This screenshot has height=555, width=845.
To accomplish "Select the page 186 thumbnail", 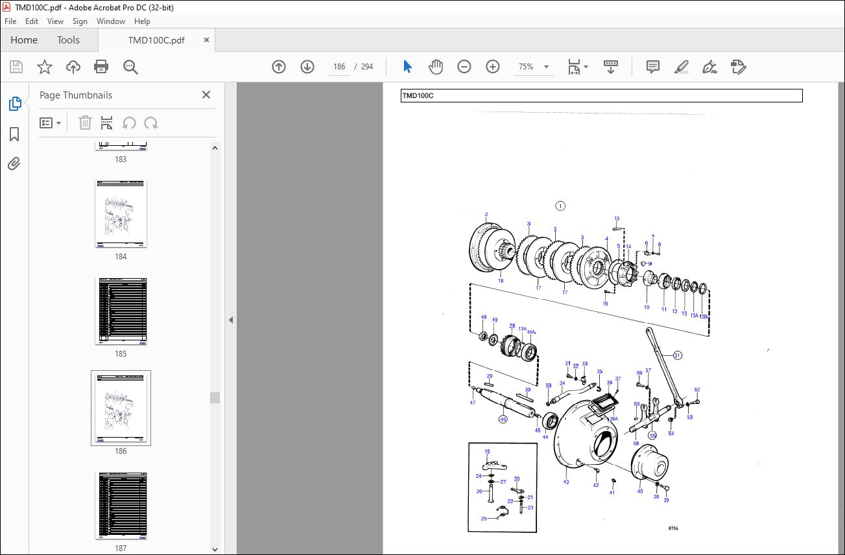I will pyautogui.click(x=121, y=408).
